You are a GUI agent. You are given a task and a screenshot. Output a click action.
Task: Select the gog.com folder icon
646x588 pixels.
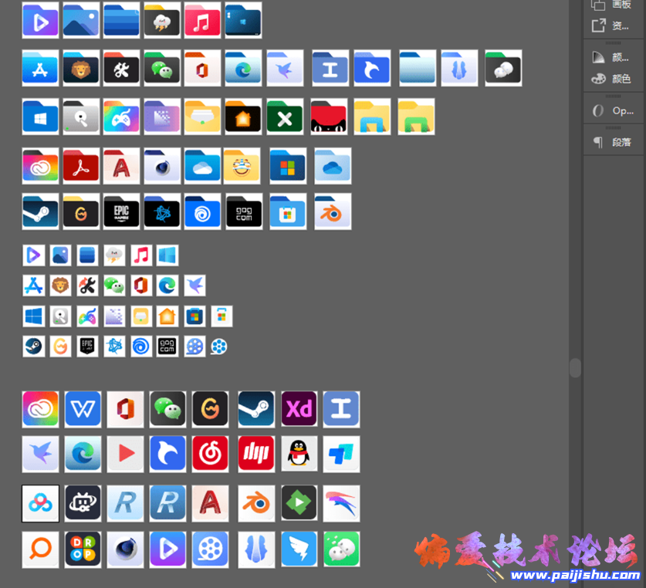click(x=244, y=211)
